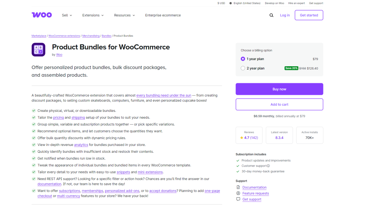This screenshot has height=206, width=370.
Task: Open every bundling need under the sun link
Action: click(x=164, y=95)
